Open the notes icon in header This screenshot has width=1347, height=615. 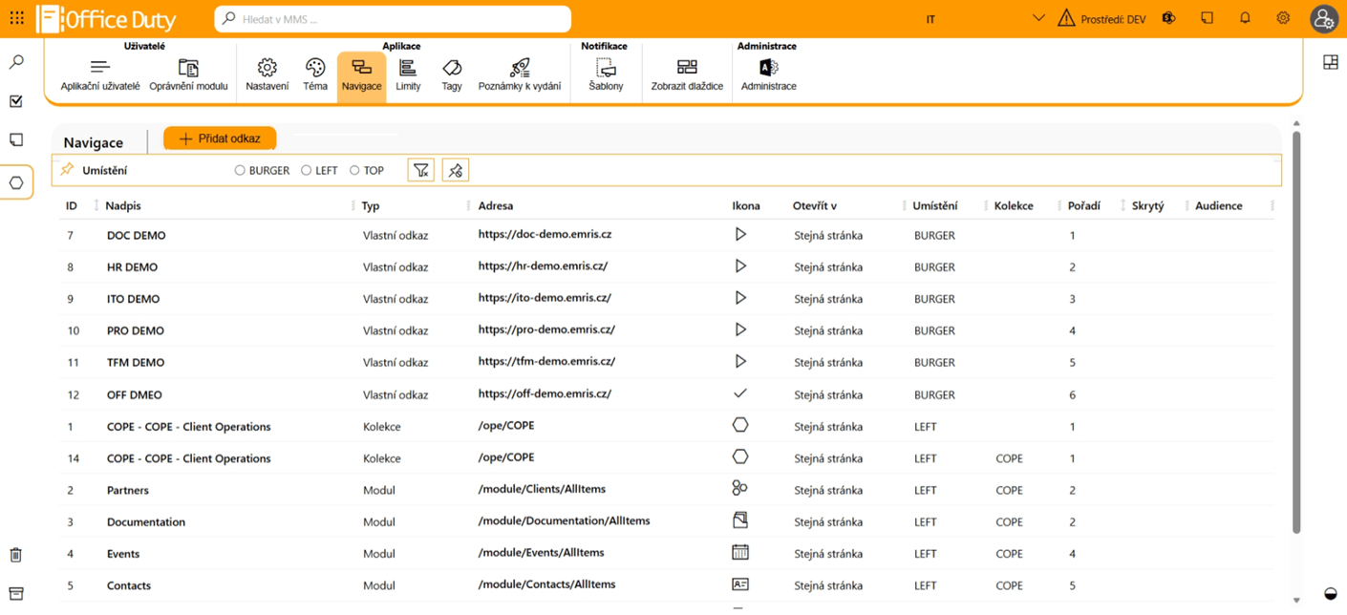[x=1207, y=18]
